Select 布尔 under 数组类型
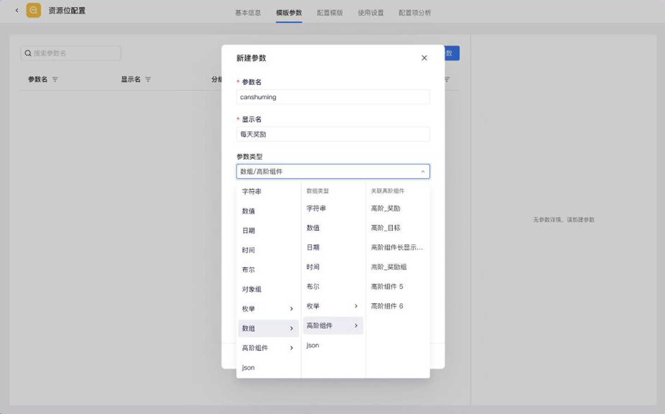Viewport: 665px width, 414px height. click(333, 286)
